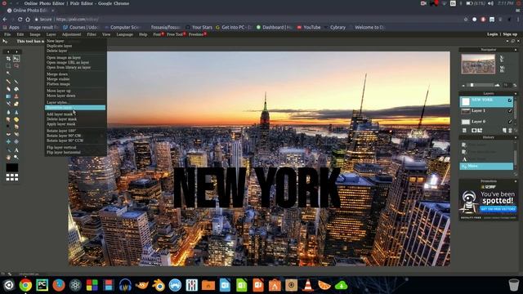Select the Pinch tool
This screenshot has height=294, width=523.
tap(16, 141)
